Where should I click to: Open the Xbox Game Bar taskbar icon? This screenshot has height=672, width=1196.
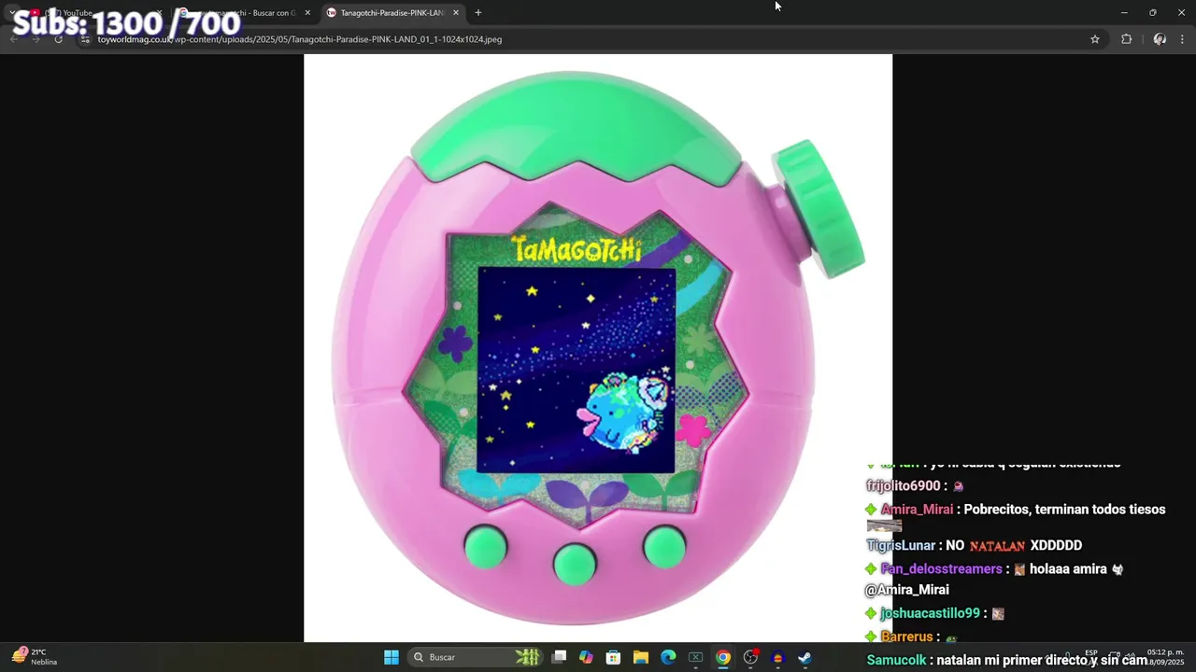[x=695, y=657]
